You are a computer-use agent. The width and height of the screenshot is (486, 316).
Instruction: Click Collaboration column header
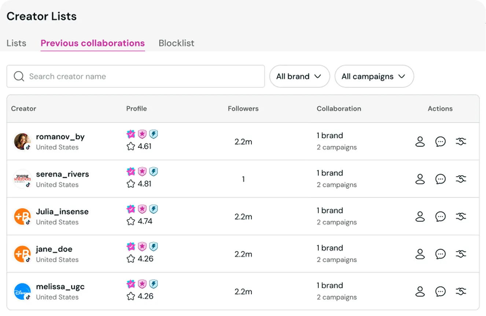click(339, 109)
